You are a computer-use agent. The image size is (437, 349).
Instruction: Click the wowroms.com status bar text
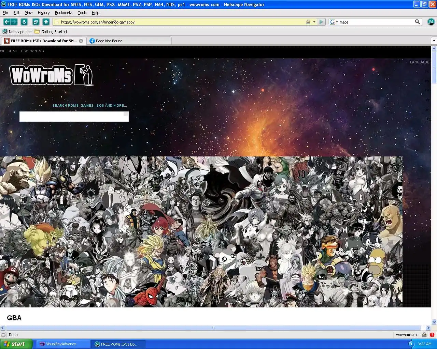(408, 335)
